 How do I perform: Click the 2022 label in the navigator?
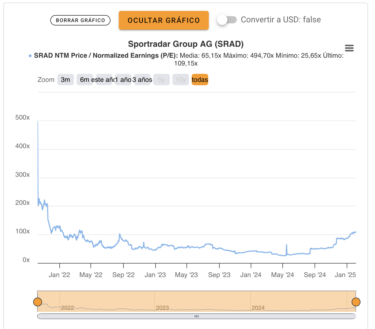point(68,308)
